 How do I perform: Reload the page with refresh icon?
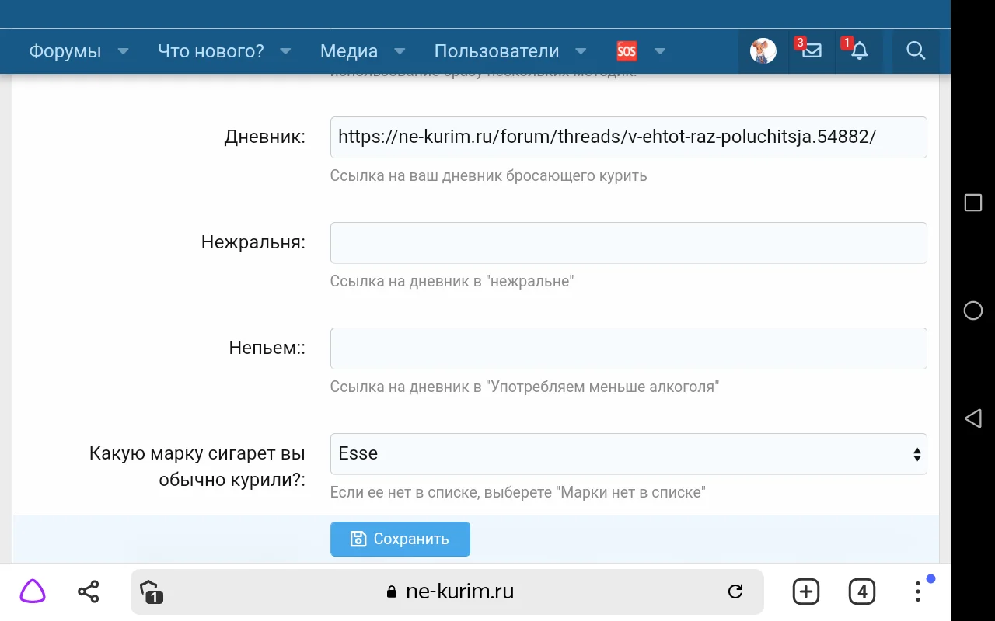(x=735, y=591)
